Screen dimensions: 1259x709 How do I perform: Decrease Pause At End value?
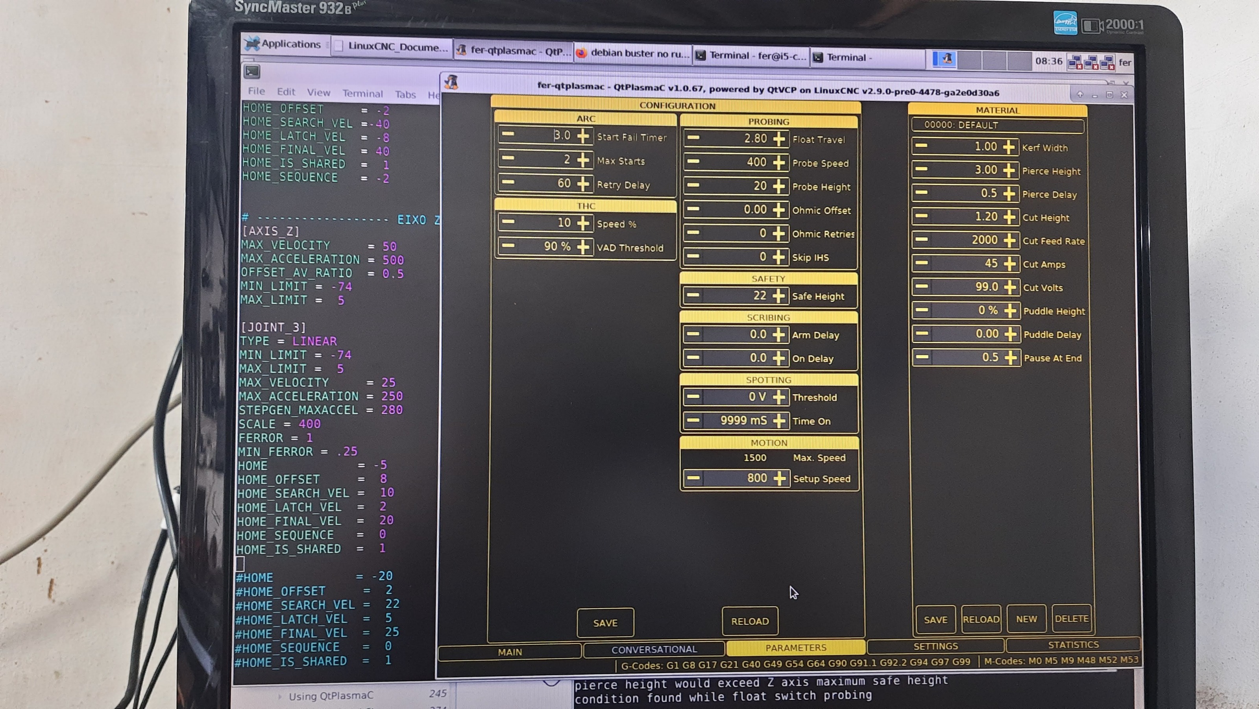click(x=922, y=357)
